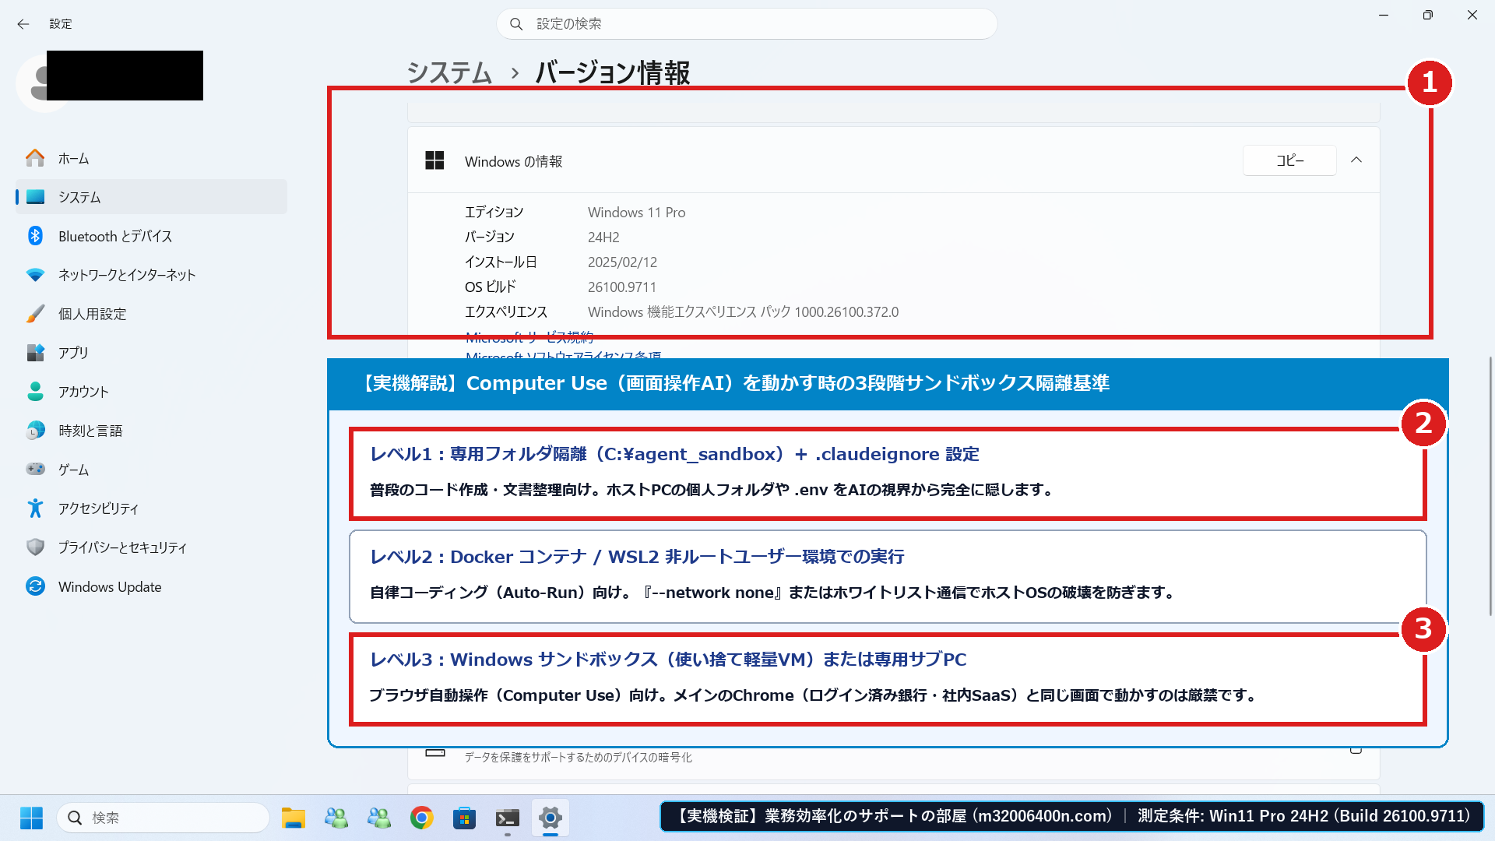Select the install date 2025/02/12
The width and height of the screenshot is (1495, 841).
(623, 262)
